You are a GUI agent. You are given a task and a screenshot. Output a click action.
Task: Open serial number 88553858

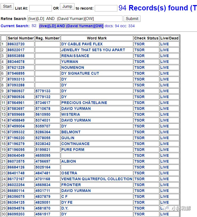(x=16, y=56)
